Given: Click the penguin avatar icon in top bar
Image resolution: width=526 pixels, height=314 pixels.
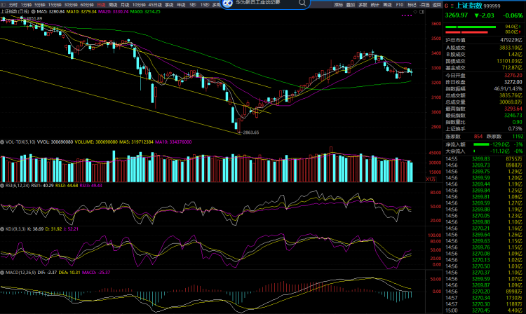Looking at the screenshot, I should (x=227, y=4).
